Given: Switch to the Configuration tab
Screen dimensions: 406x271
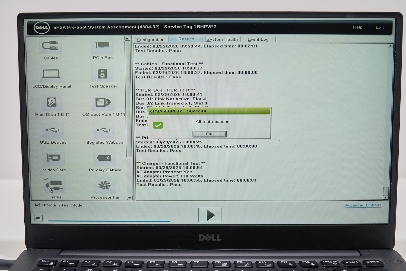Looking at the screenshot, I should [x=150, y=39].
